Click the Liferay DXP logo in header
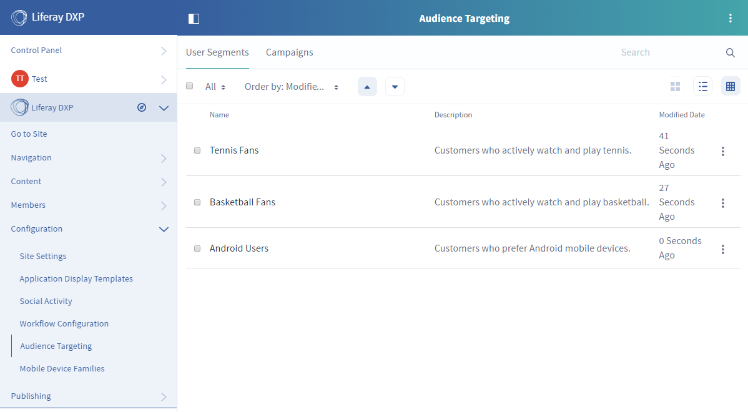This screenshot has height=412, width=748. point(19,17)
